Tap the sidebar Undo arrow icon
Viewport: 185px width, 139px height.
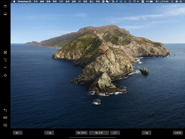[5, 110]
